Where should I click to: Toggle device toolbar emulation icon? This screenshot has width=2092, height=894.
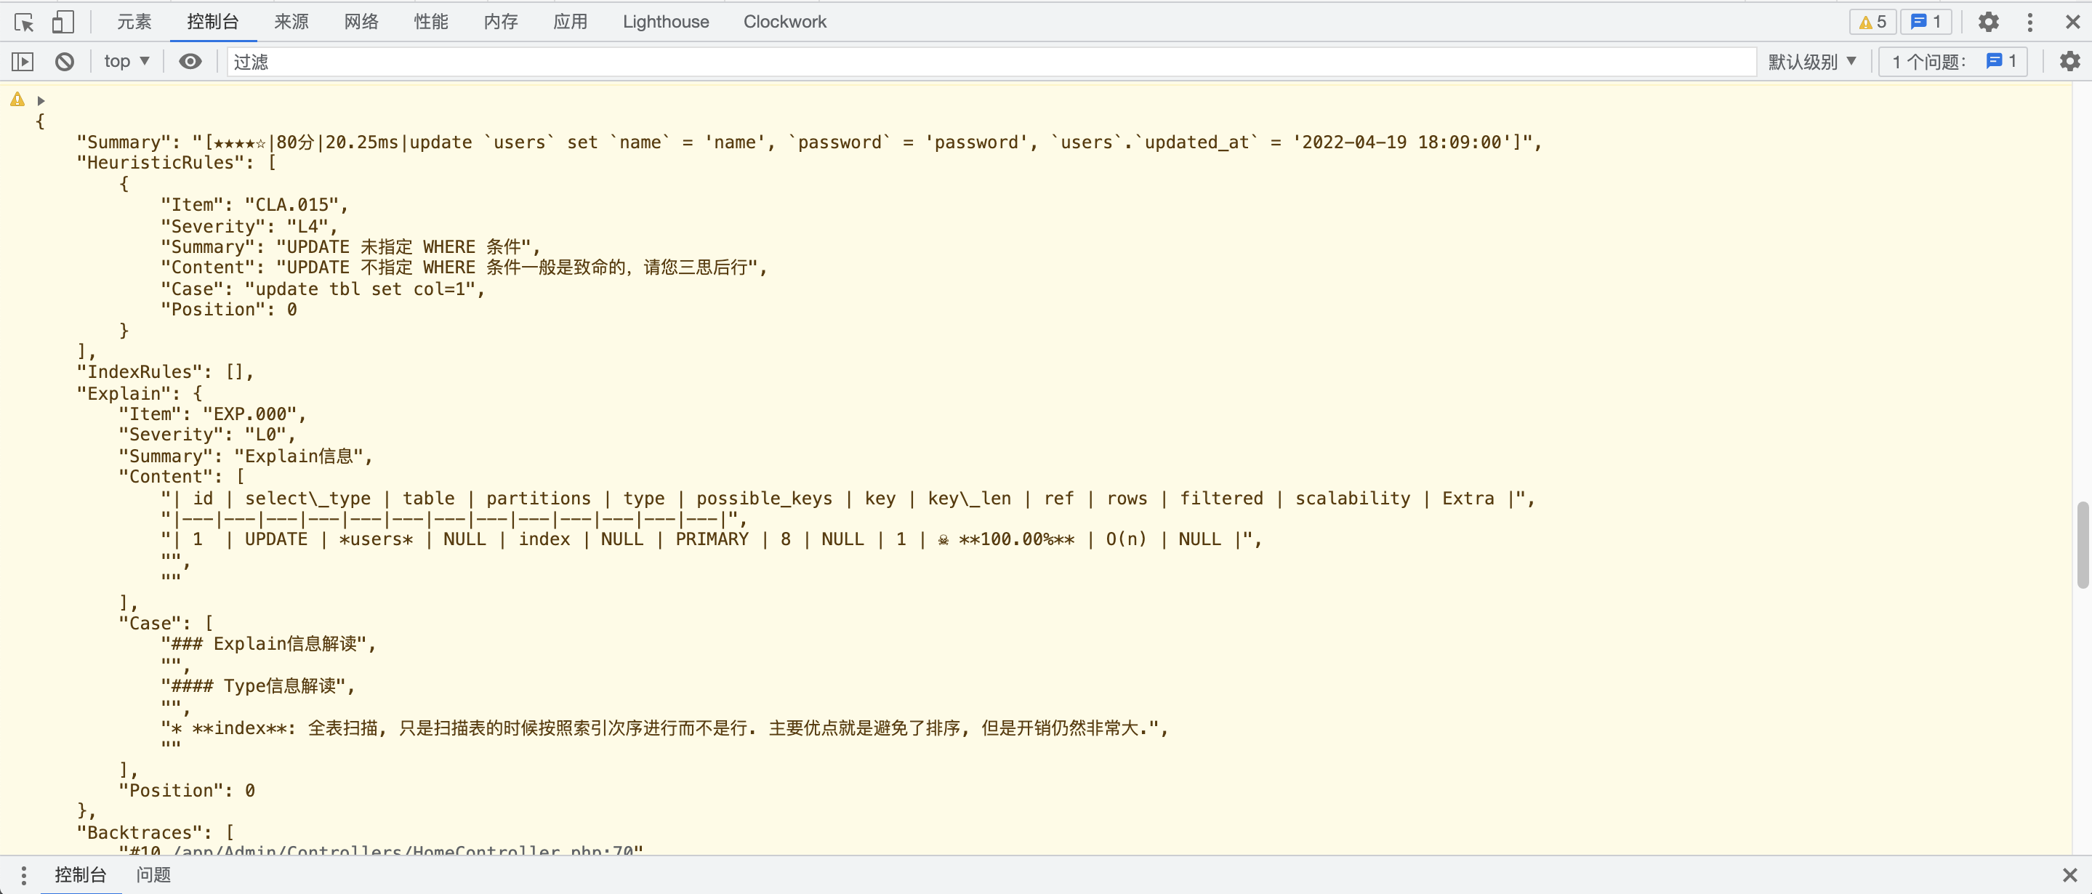[63, 22]
